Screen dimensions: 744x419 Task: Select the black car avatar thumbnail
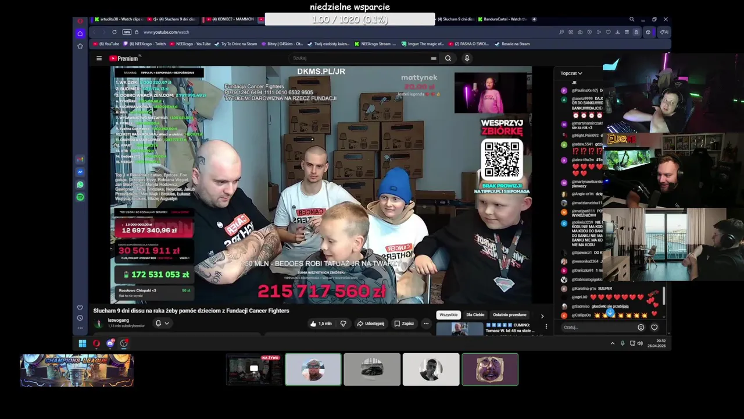tap(372, 370)
